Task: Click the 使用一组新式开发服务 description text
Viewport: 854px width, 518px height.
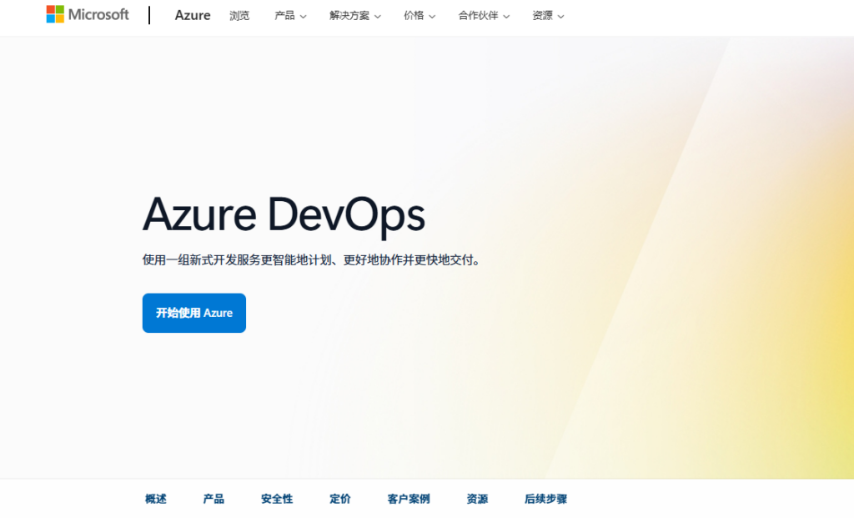Action: [x=313, y=259]
